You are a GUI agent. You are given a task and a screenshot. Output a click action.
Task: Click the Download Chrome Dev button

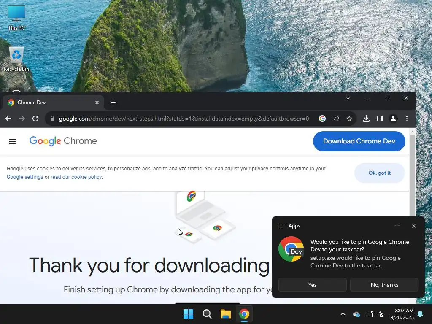click(359, 141)
